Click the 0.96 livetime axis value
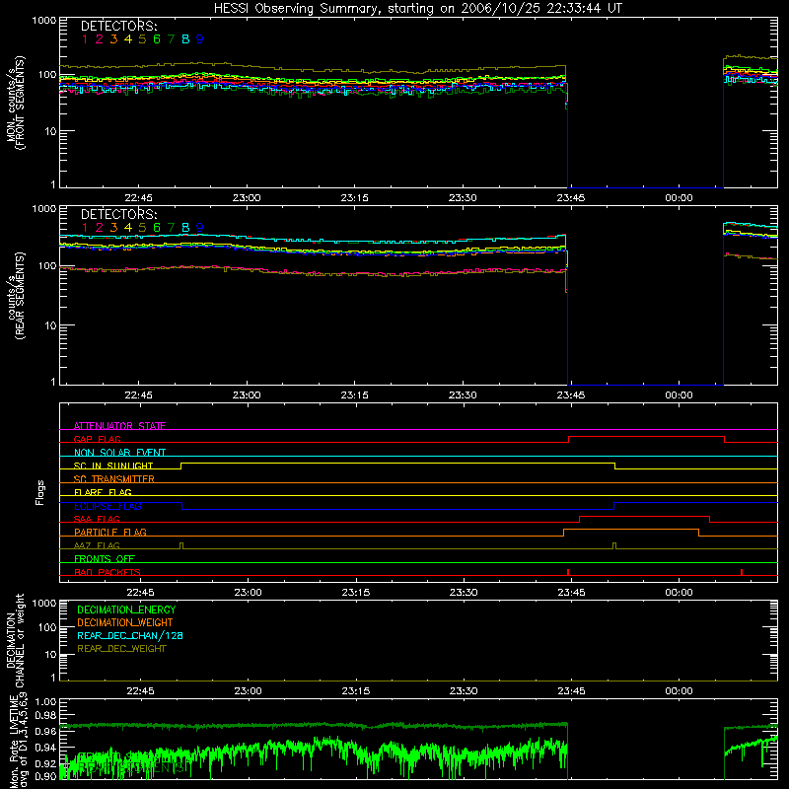This screenshot has width=789, height=789. click(x=45, y=731)
